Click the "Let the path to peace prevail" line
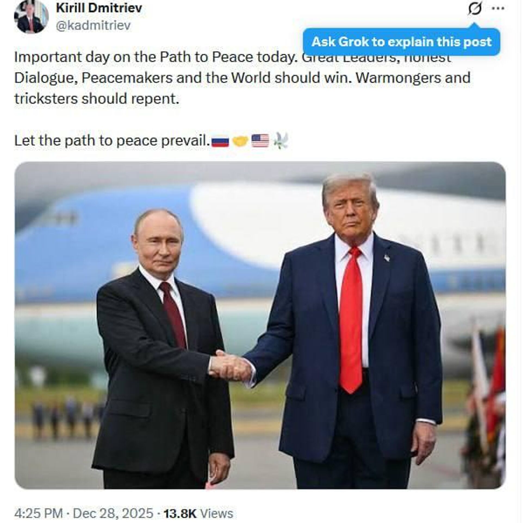 pyautogui.click(x=112, y=141)
